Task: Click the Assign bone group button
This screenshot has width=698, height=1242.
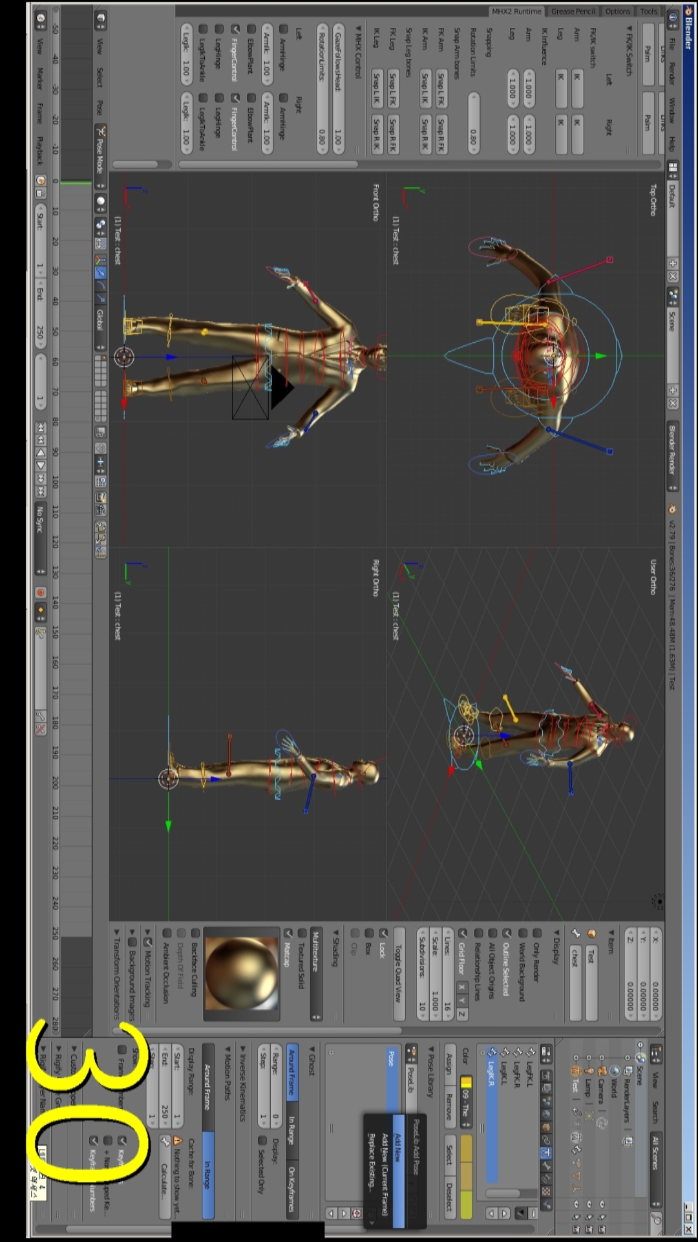Action: pos(449,1063)
